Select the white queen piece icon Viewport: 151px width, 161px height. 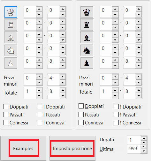pos(11,12)
